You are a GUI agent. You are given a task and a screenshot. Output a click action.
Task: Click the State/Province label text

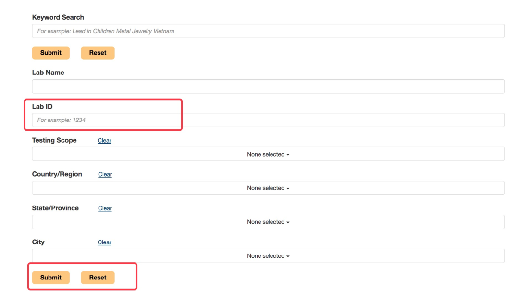[55, 208]
